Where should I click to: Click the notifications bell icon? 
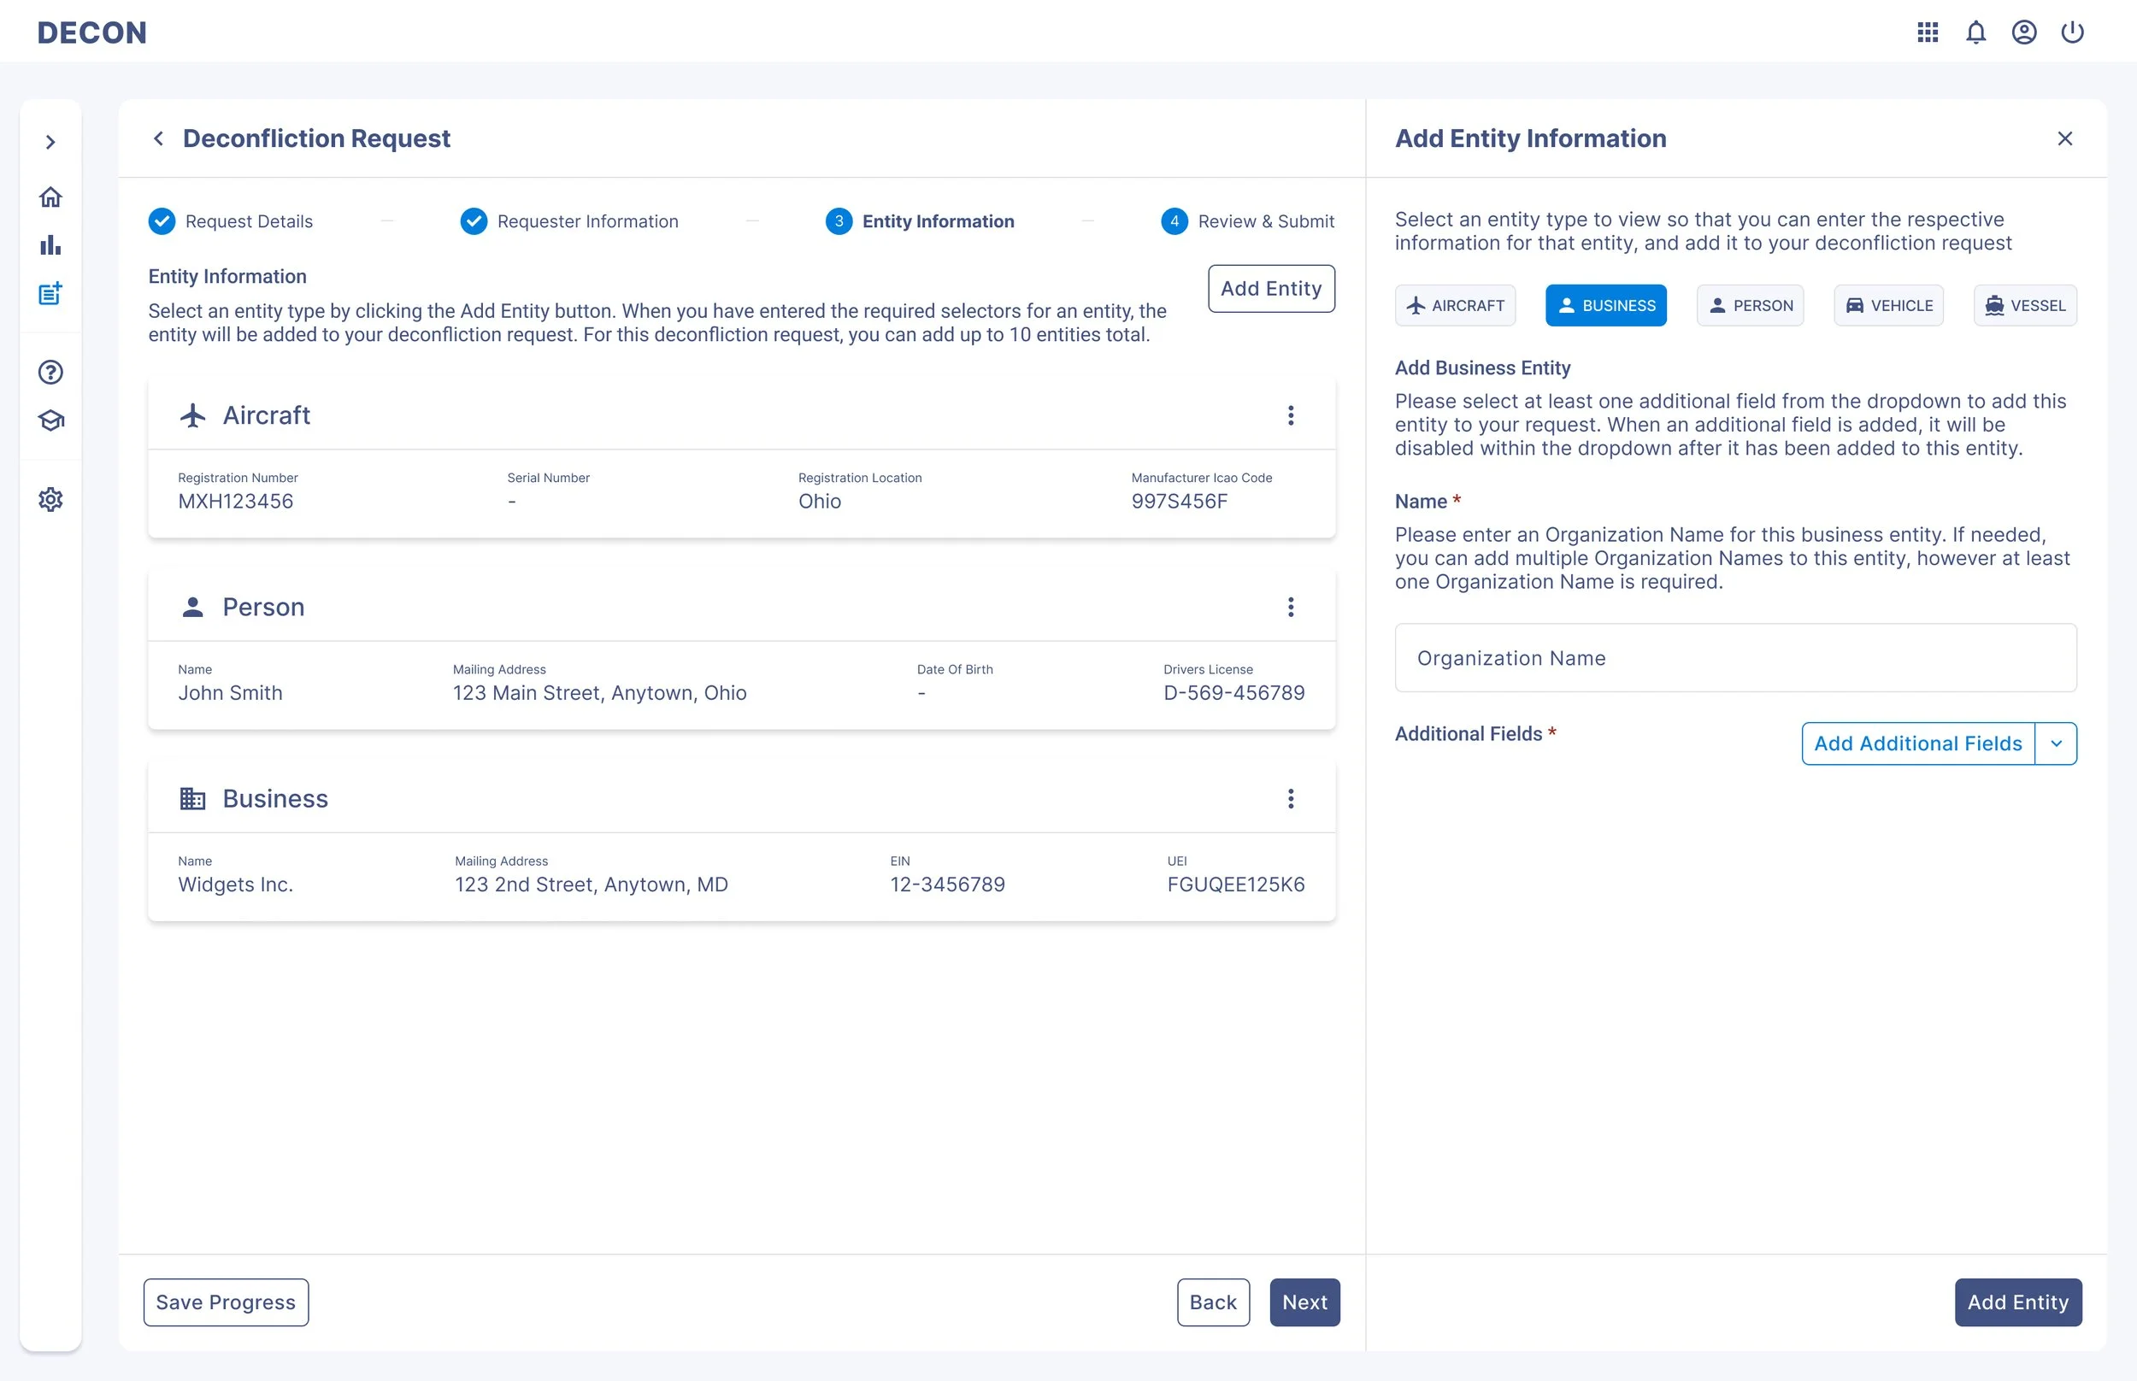pos(1975,32)
